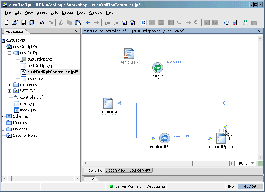Click the Save toolbar icon
The height and width of the screenshot is (192, 265).
tap(23, 23)
